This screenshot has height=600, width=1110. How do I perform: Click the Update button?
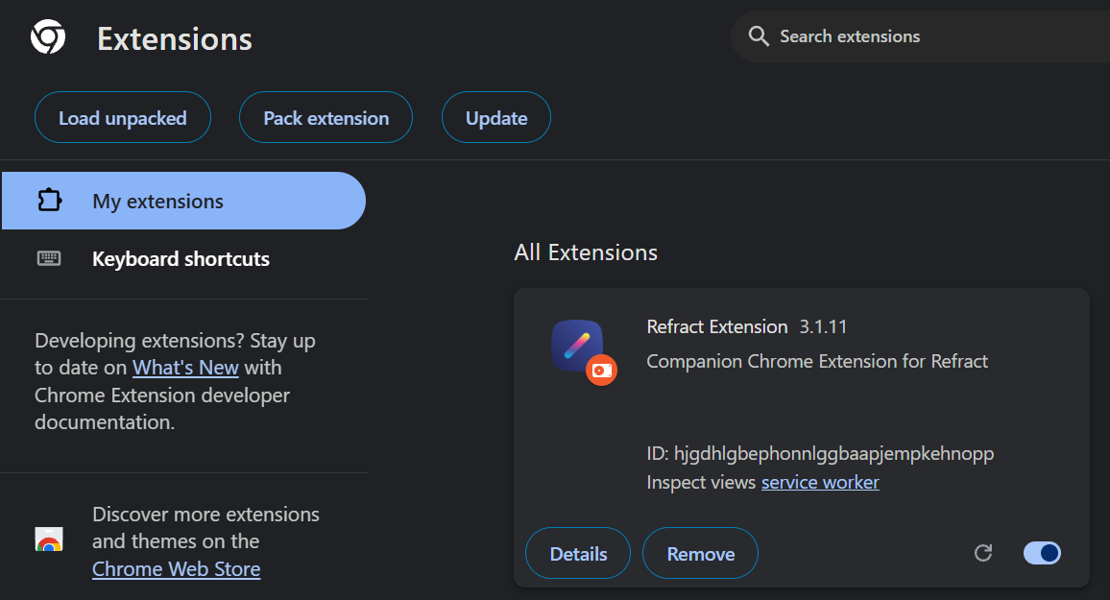(496, 117)
